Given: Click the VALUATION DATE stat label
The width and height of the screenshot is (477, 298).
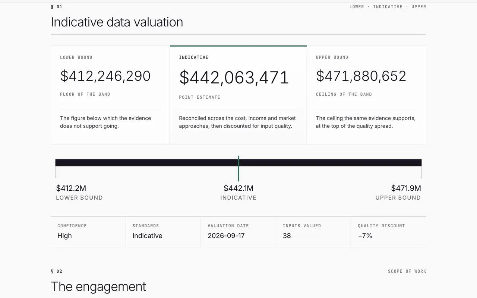Looking at the screenshot, I should coord(228,226).
